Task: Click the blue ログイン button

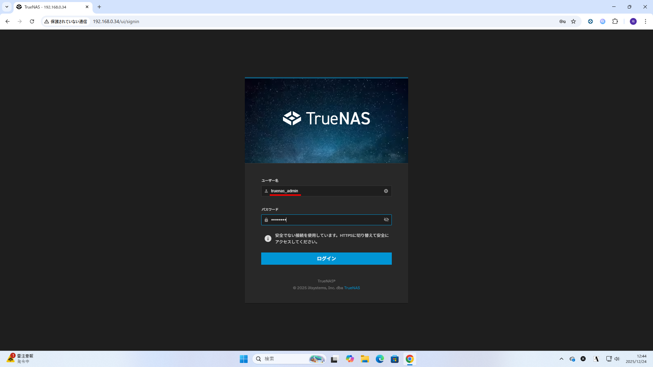Action: [x=326, y=259]
